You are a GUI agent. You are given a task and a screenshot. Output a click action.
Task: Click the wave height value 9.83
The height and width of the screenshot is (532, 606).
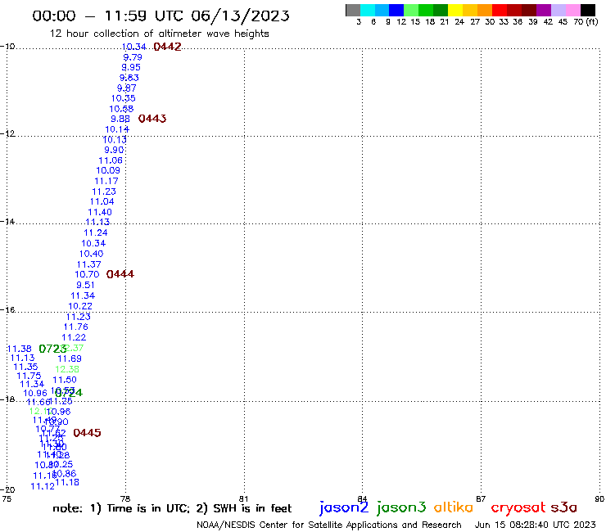[129, 78]
